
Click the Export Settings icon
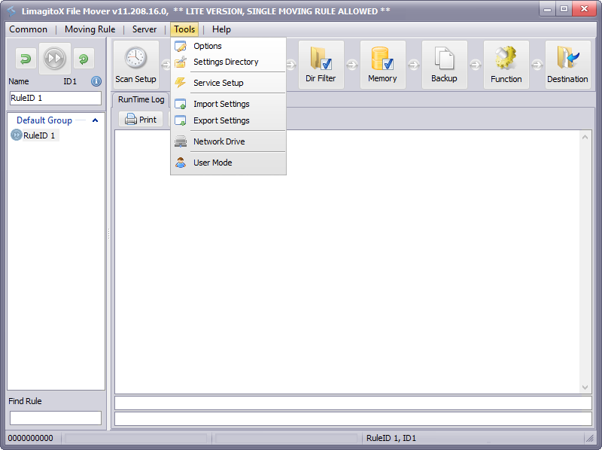pos(181,120)
